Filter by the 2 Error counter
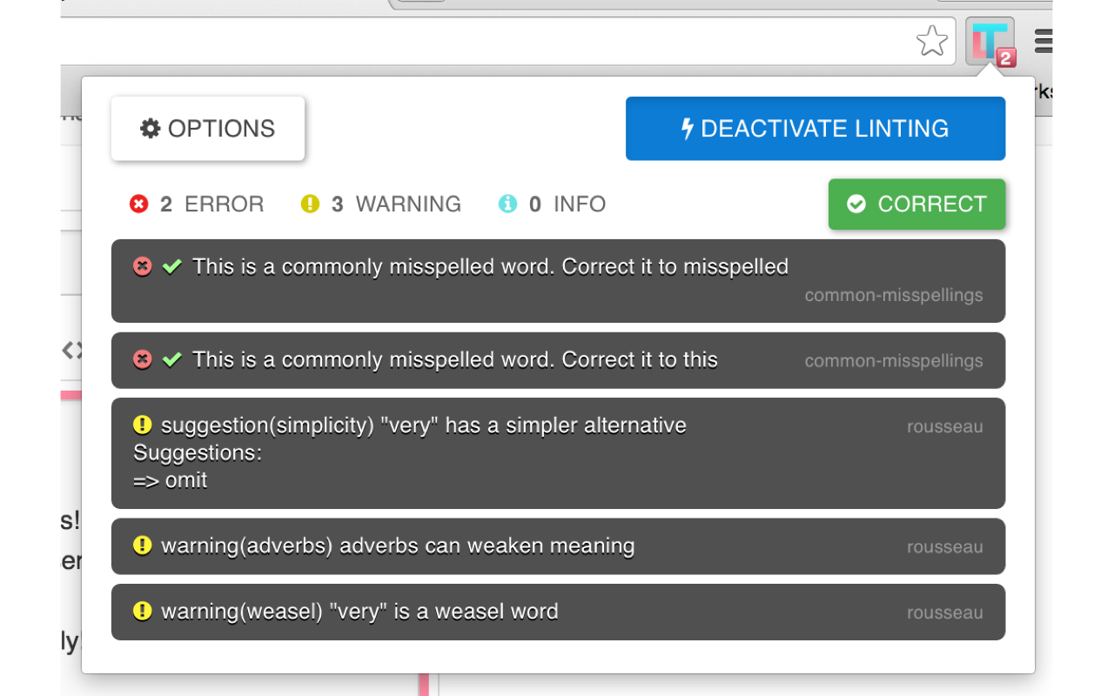 click(x=197, y=204)
